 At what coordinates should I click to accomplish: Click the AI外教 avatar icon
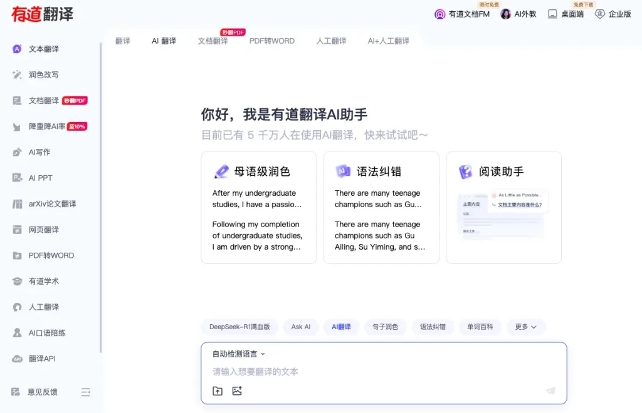pos(506,14)
